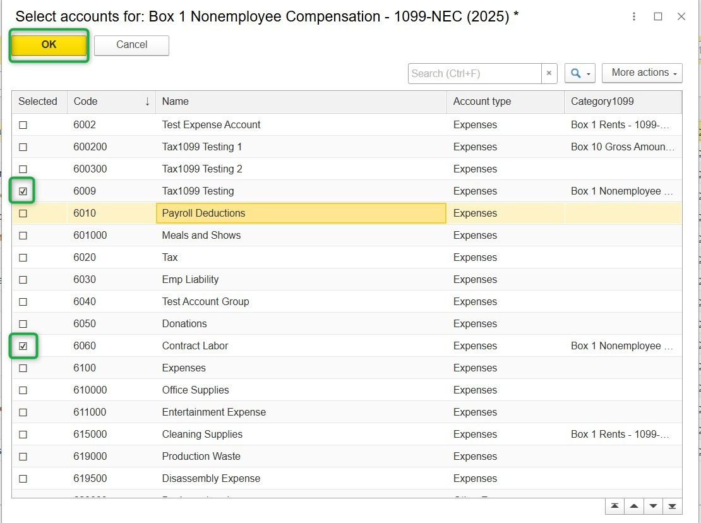701x523 pixels.
Task: Open the three-dot window menu
Action: tap(634, 17)
